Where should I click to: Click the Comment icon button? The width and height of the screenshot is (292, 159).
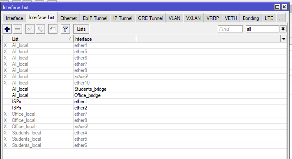point(53,29)
